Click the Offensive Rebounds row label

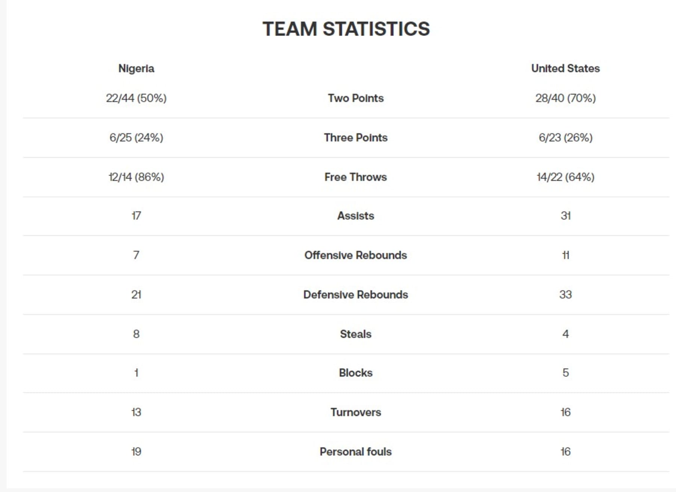356,255
